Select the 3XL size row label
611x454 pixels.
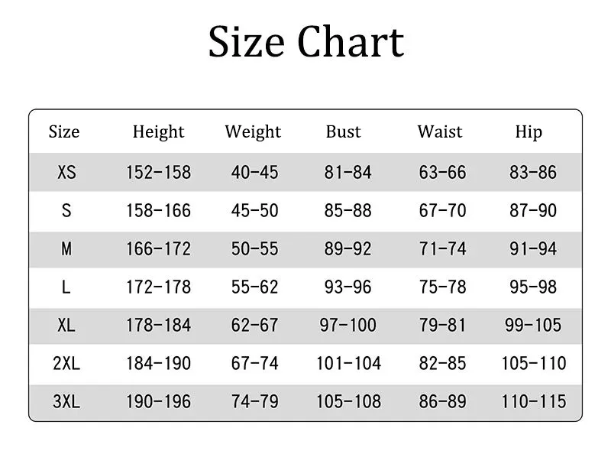66,402
